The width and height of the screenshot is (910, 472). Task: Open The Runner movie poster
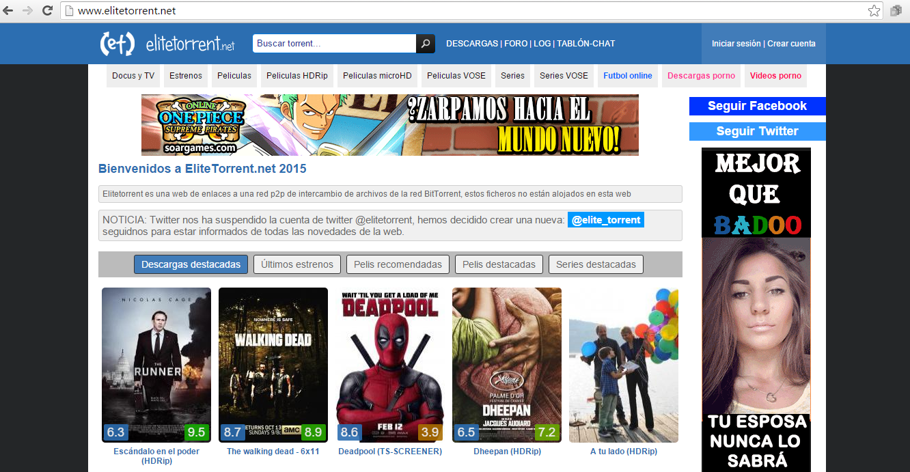pos(156,365)
